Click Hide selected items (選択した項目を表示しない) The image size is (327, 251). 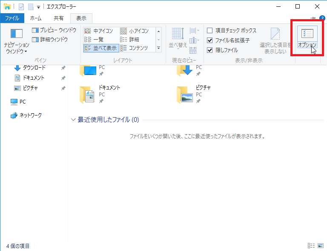[275, 41]
